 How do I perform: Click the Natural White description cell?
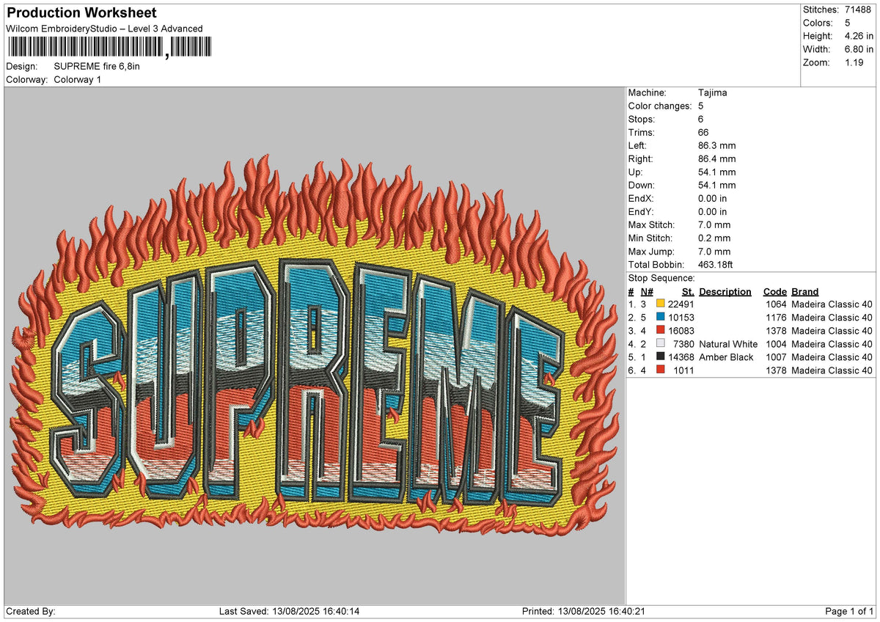729,344
